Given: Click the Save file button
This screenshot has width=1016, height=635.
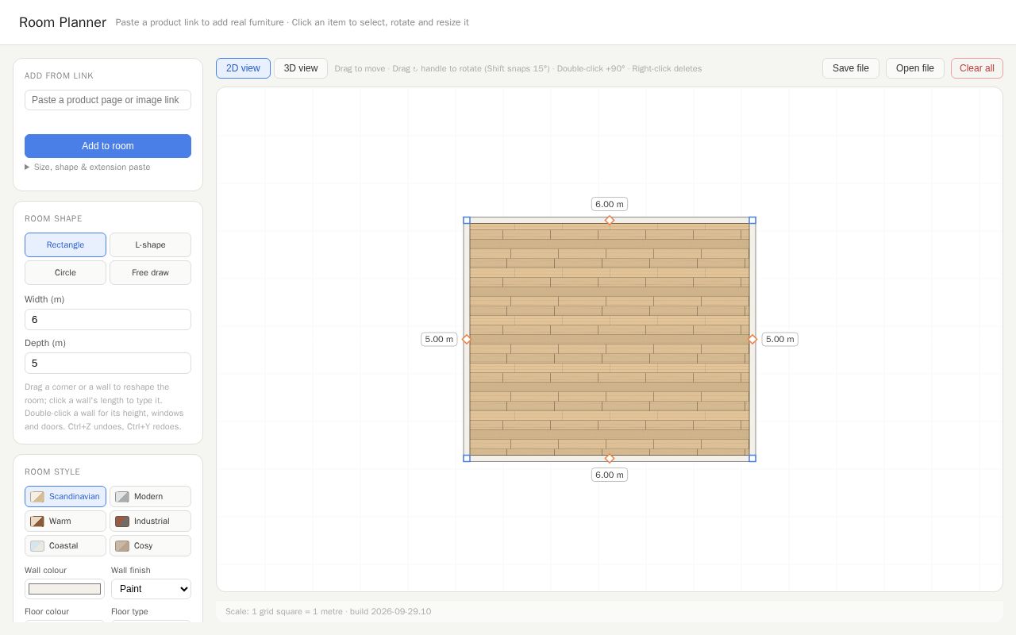Looking at the screenshot, I should [851, 68].
